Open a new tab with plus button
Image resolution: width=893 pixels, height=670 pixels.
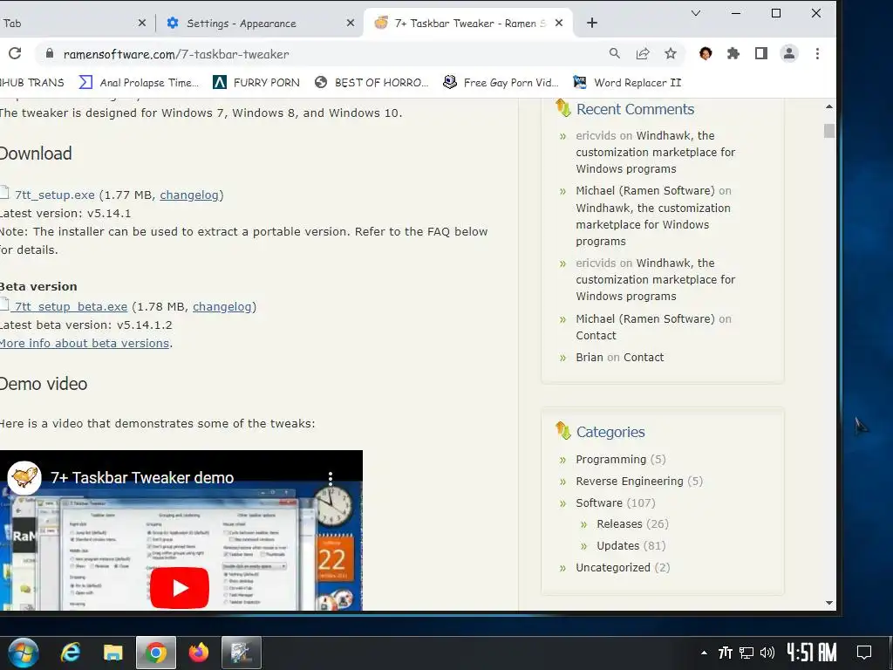592,23
